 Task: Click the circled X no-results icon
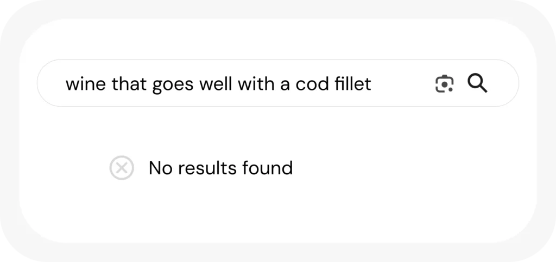pyautogui.click(x=122, y=168)
